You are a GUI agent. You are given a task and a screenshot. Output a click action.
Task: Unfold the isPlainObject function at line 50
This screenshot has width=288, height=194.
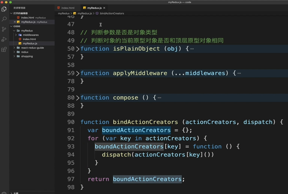click(78, 49)
